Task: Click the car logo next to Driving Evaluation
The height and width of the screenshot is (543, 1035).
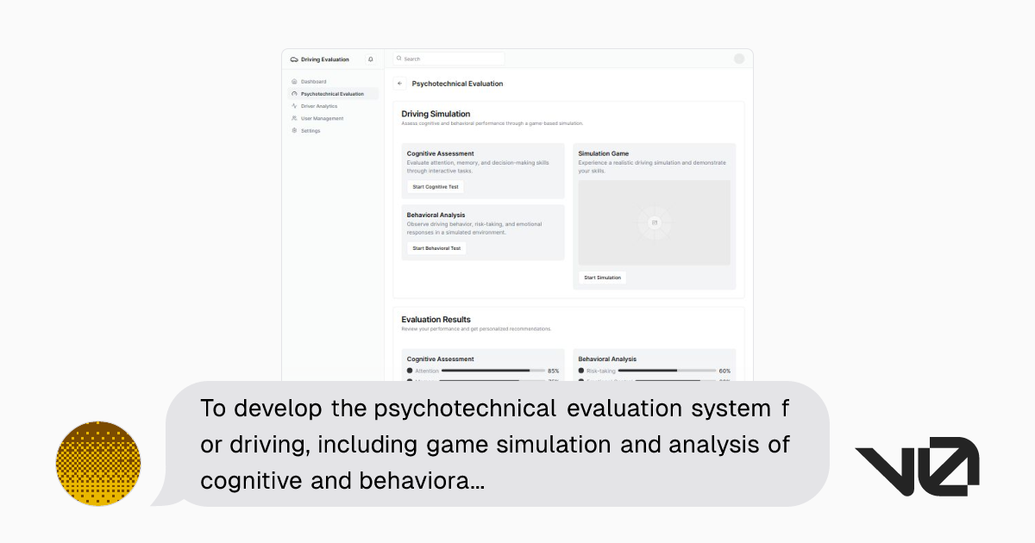Action: 293,59
